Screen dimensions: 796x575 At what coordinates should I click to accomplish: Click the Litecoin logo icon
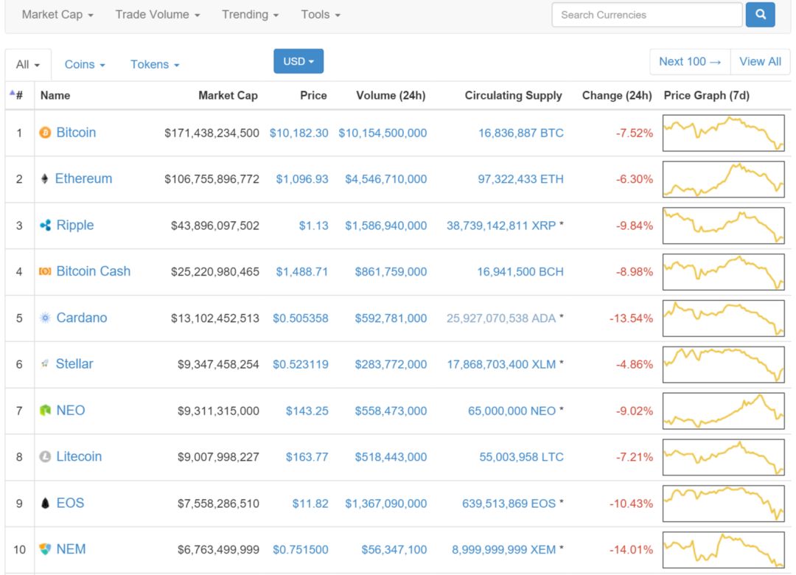point(45,456)
